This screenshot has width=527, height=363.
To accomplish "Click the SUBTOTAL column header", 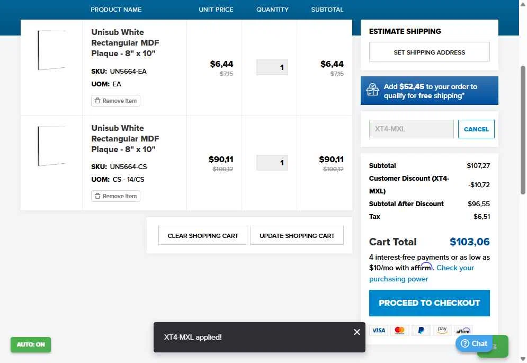I will (x=327, y=10).
